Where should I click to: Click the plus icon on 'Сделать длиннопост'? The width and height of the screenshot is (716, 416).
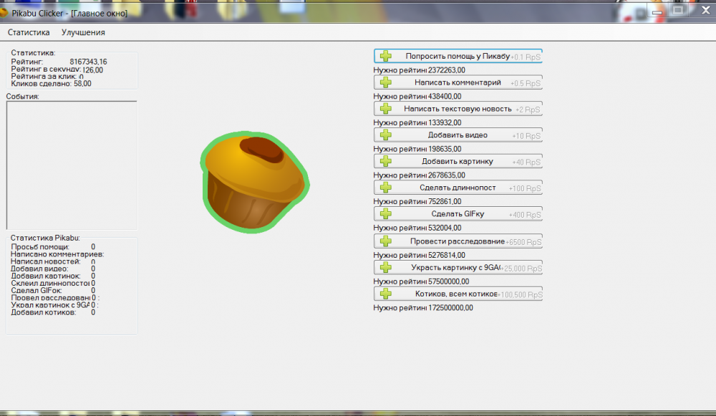(386, 188)
